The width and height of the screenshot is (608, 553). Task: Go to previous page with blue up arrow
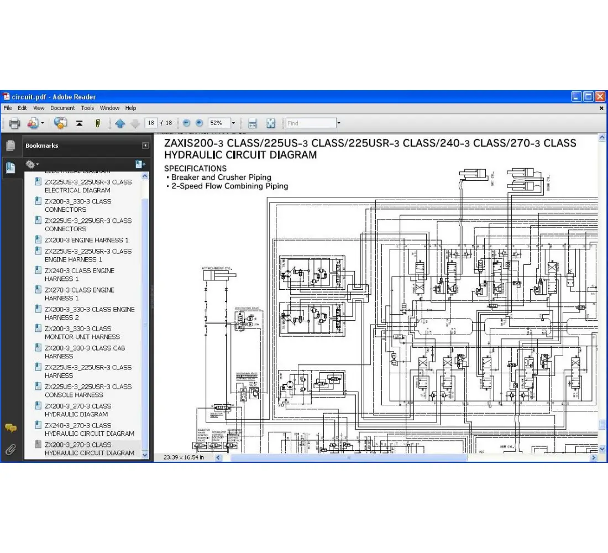tap(120, 123)
